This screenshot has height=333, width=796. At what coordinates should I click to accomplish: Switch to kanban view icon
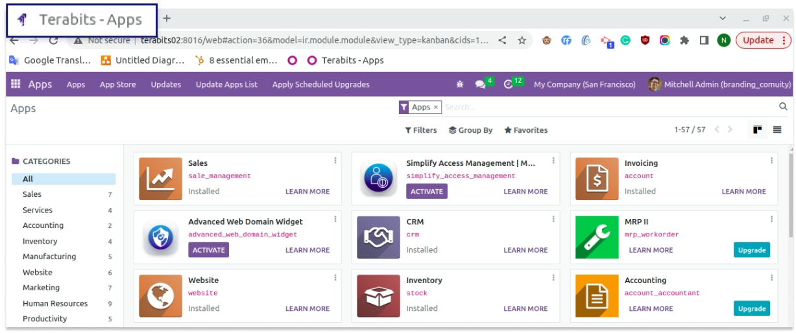pos(757,130)
